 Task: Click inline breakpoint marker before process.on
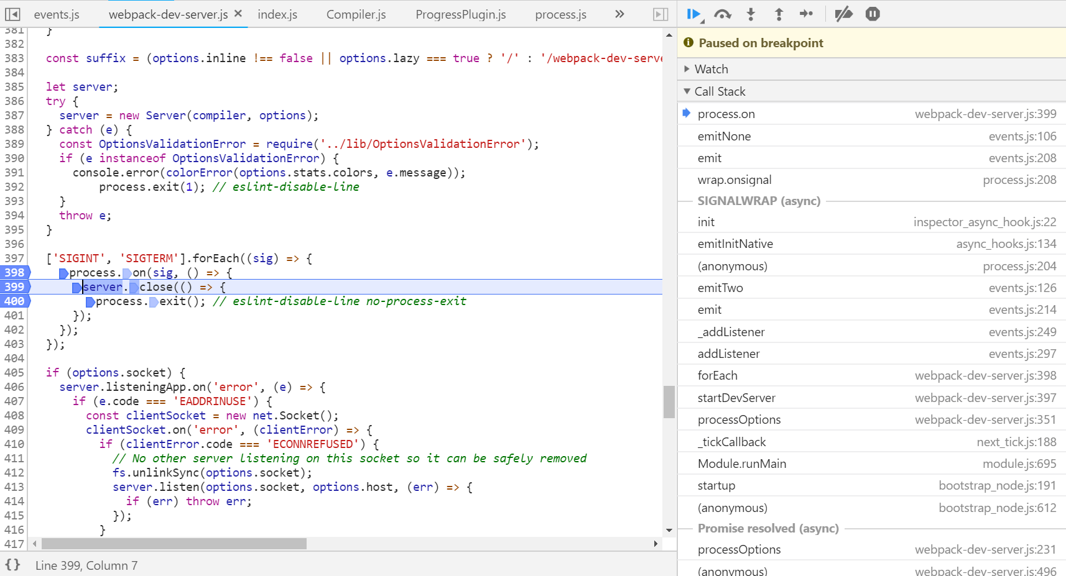coord(63,273)
